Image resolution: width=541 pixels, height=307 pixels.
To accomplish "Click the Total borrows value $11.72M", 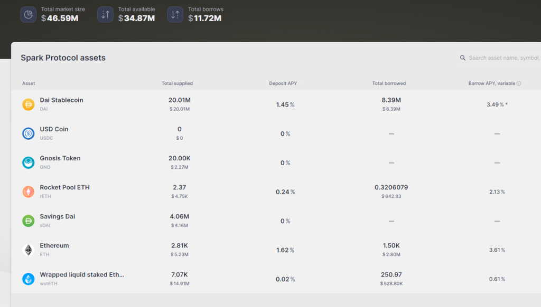I will point(205,18).
